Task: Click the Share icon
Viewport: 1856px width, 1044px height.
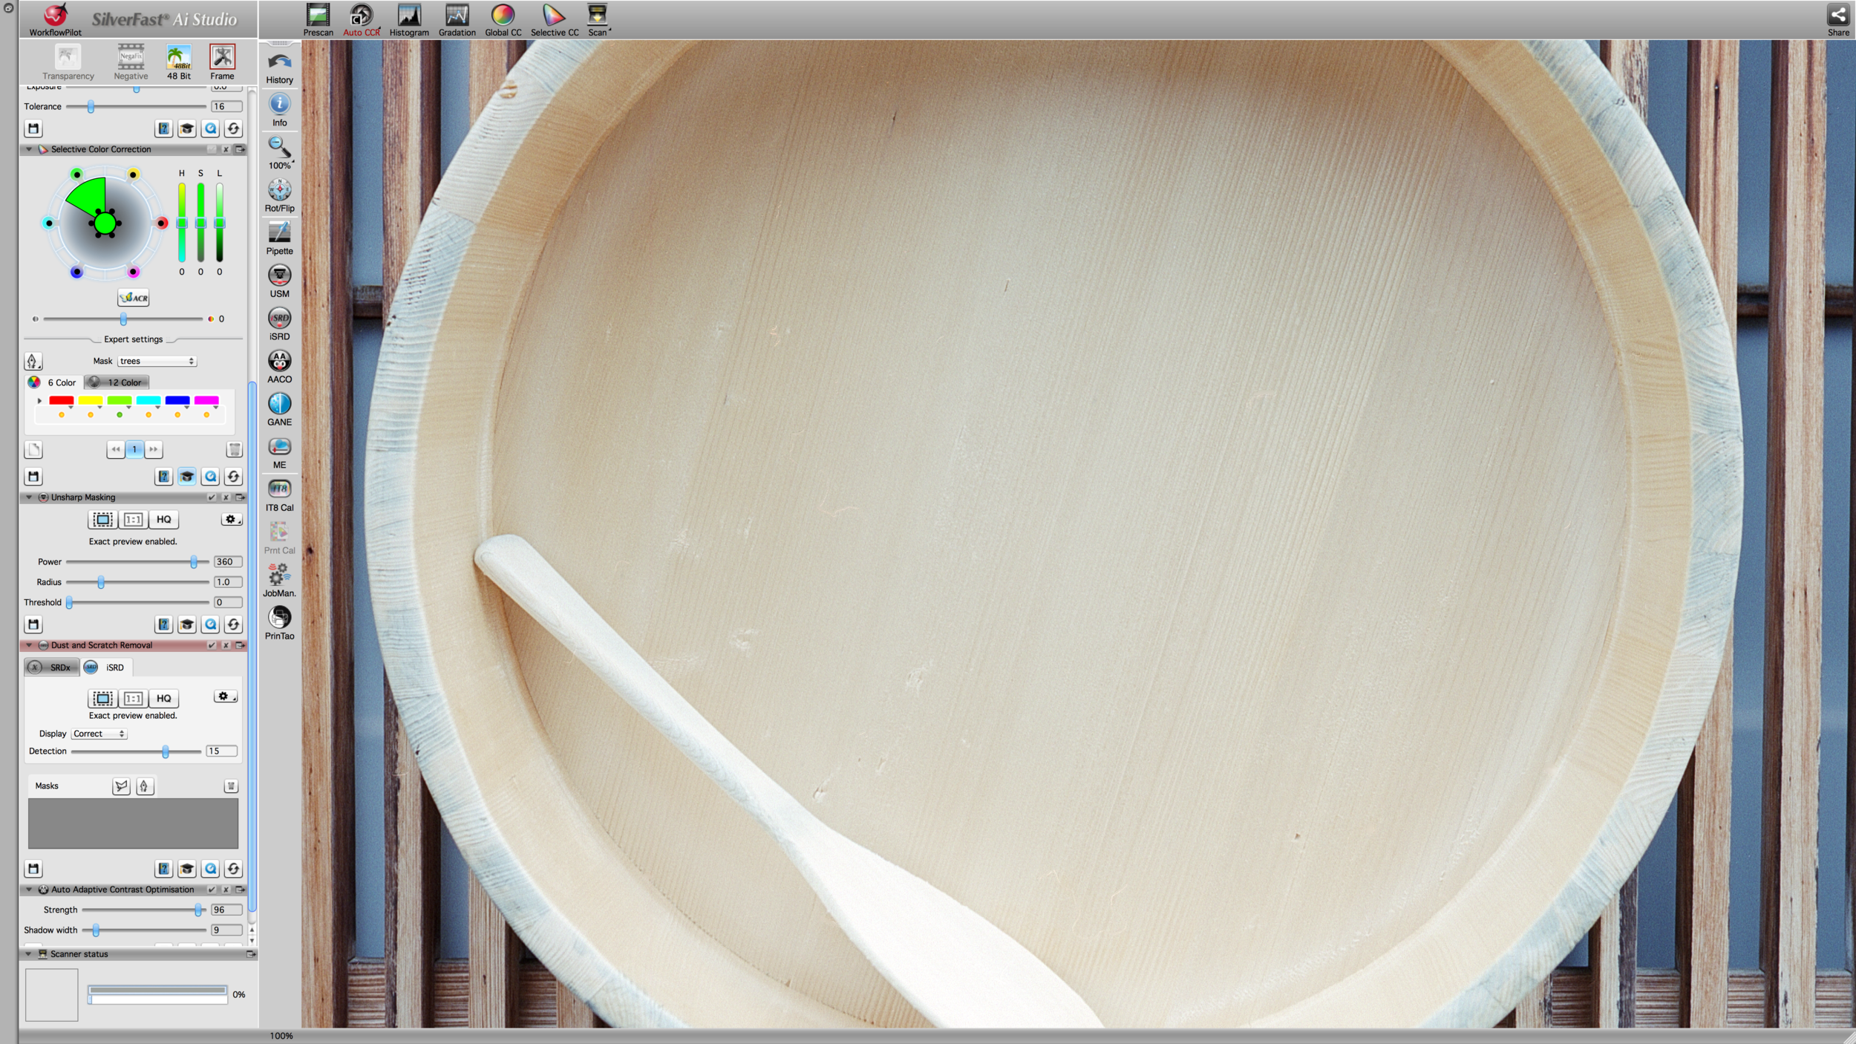Action: (x=1837, y=19)
